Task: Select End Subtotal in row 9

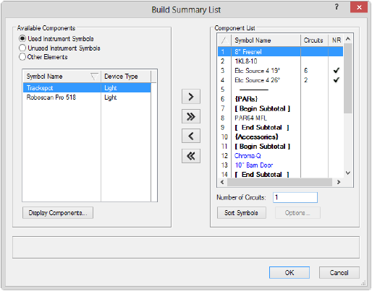Action: (x=281, y=127)
